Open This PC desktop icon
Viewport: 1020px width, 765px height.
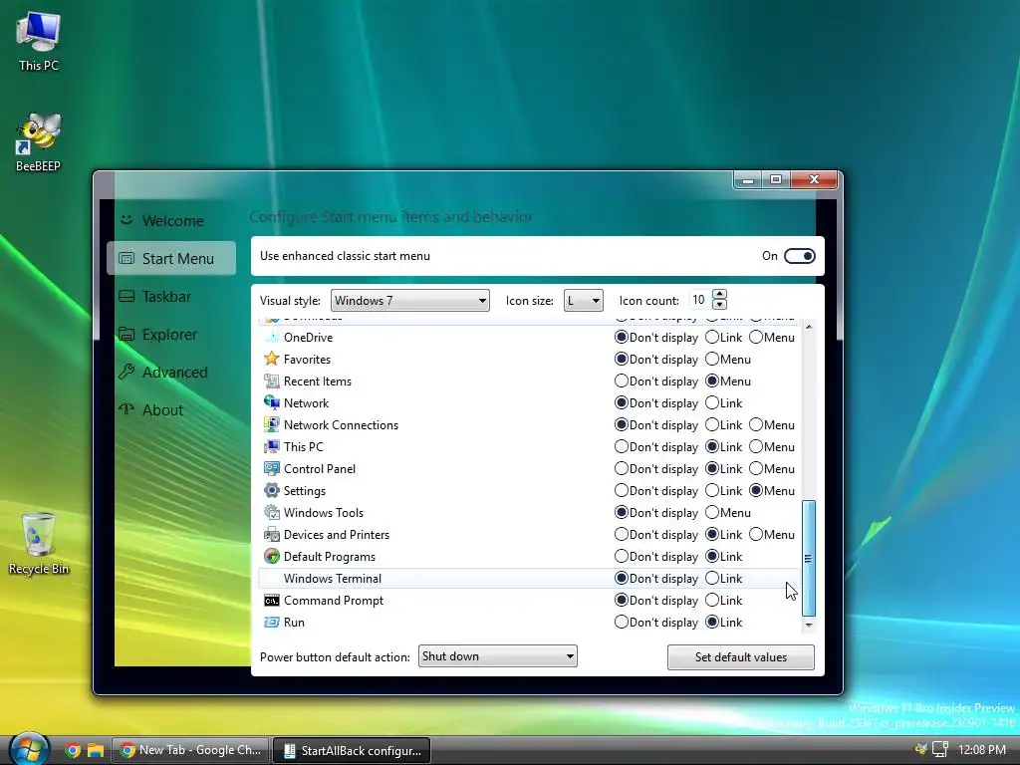39,41
